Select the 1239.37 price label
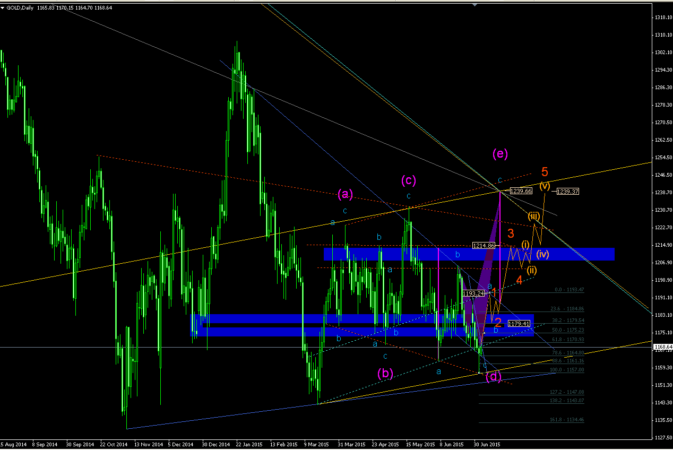673x450 pixels. coord(567,192)
